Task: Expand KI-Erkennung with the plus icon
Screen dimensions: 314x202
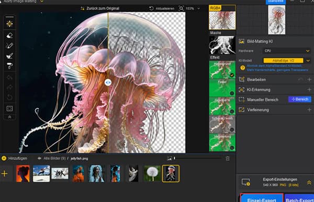Action: tap(309, 89)
